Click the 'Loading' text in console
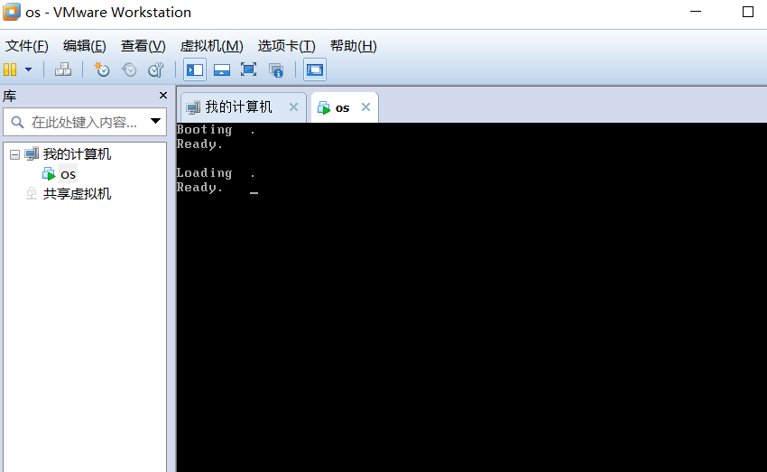767x472 pixels. coord(205,173)
